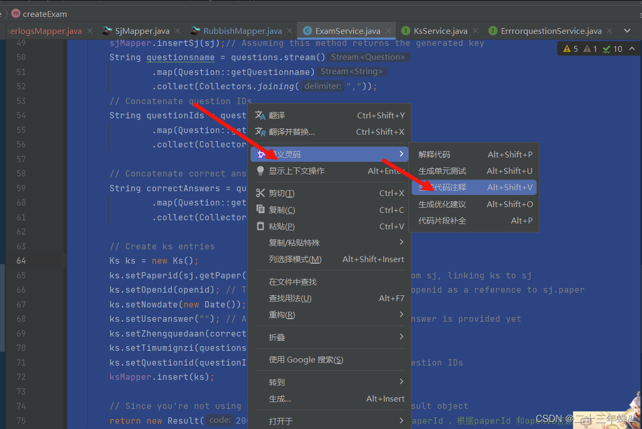Select 翻译并替换... menu entry
The image size is (642, 429).
pyautogui.click(x=330, y=132)
